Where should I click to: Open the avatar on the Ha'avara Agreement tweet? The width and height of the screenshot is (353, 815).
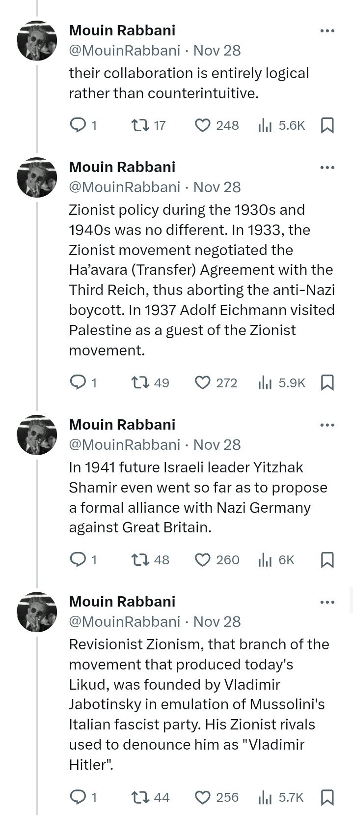point(37,177)
